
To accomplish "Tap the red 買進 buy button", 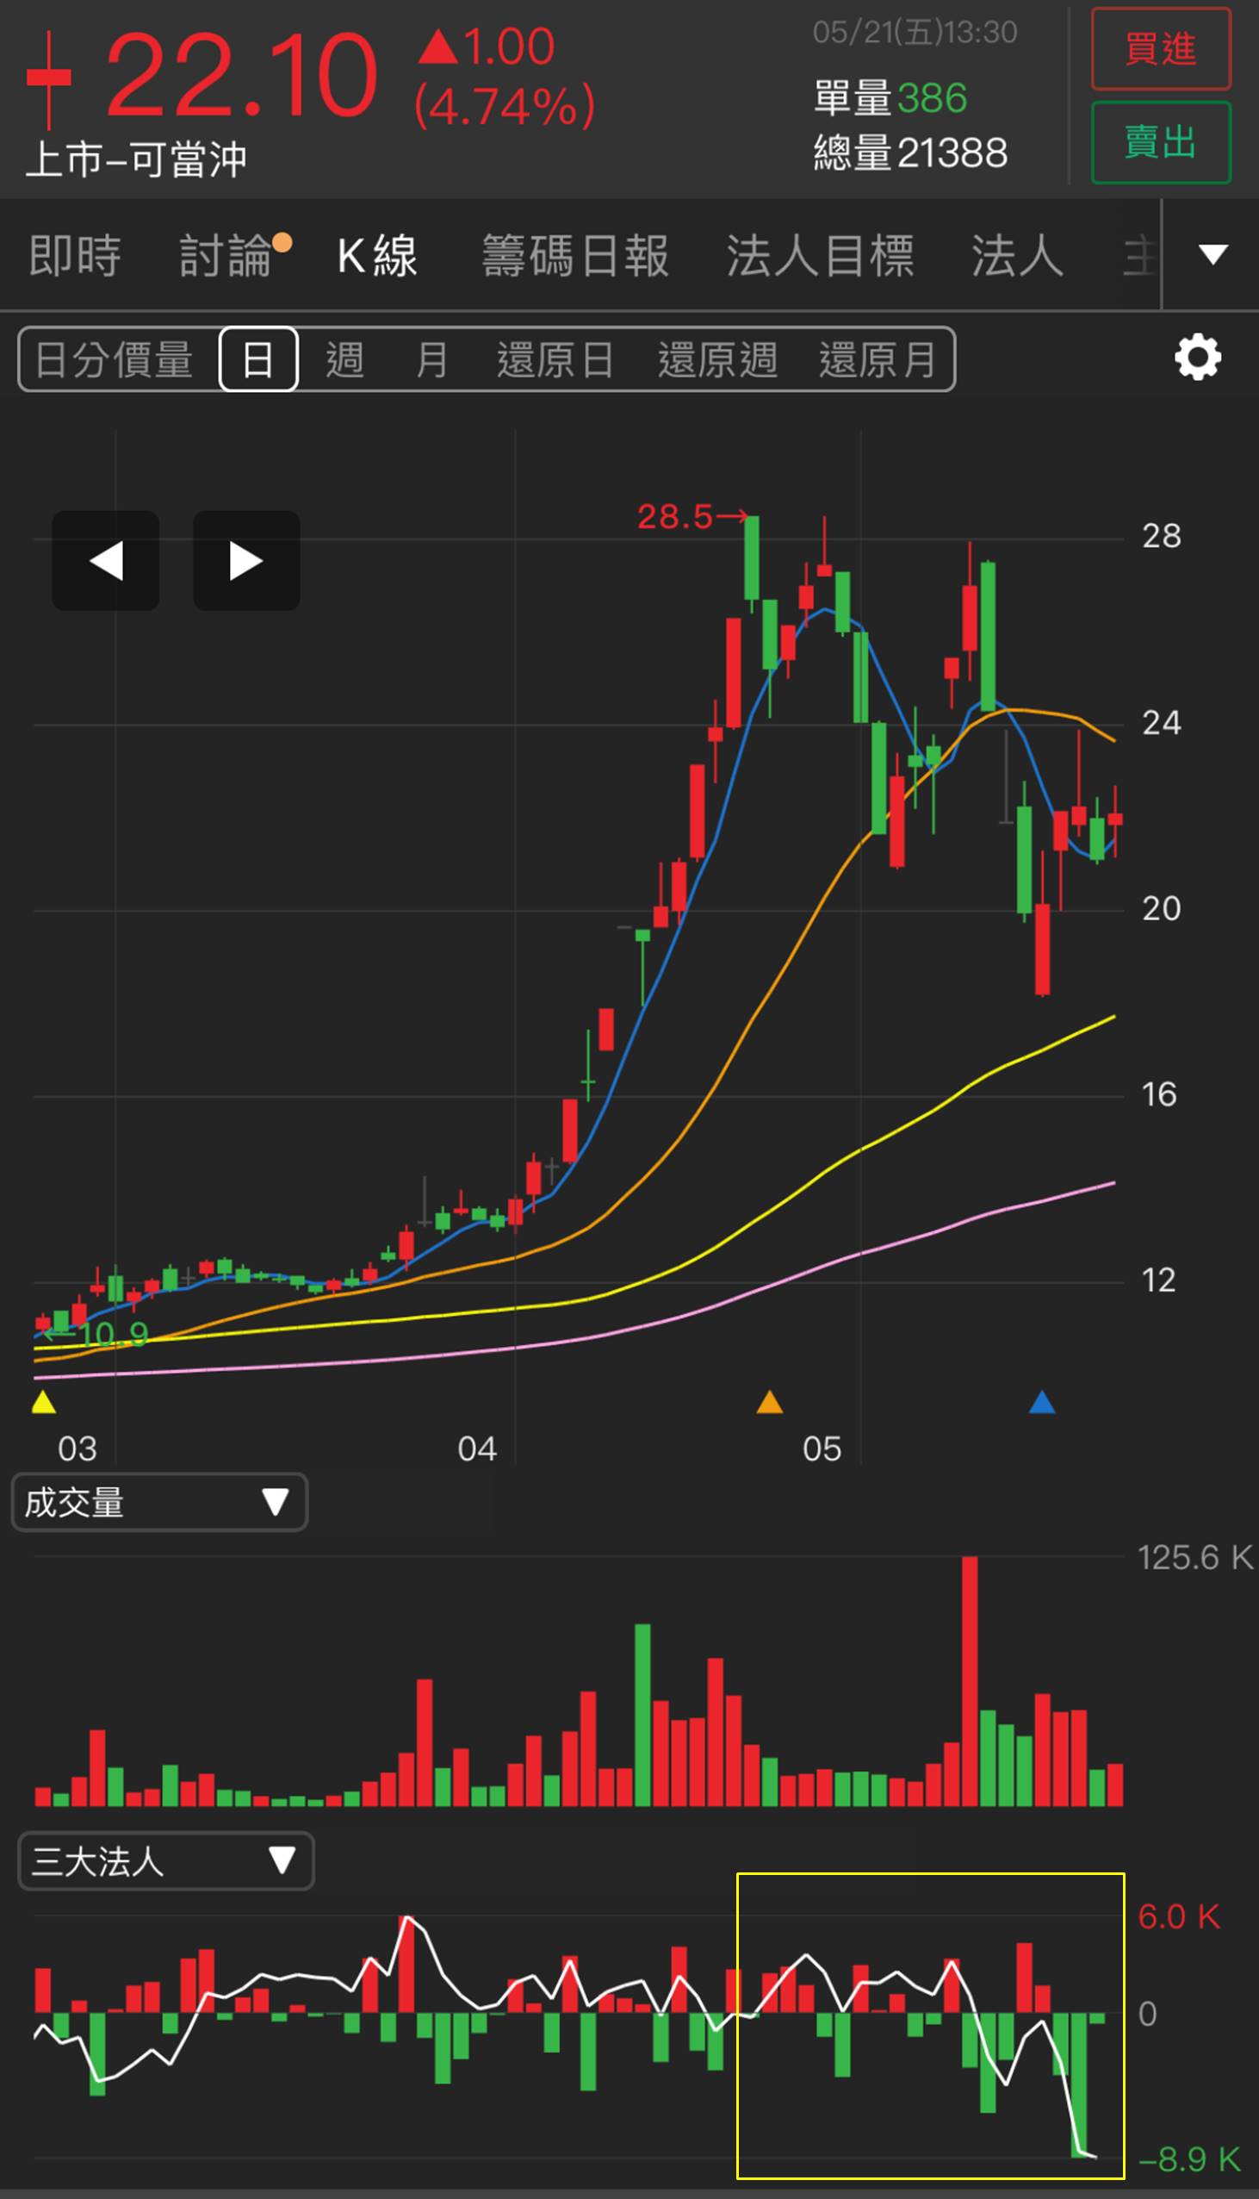I will (1161, 48).
